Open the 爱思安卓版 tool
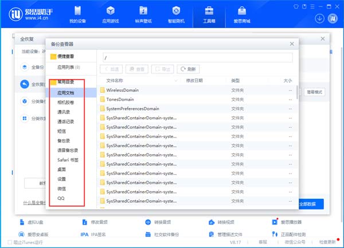Screen dimensions: 344x248 (x=33, y=234)
